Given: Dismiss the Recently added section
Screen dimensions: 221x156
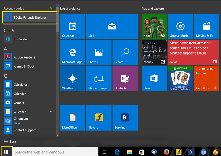Looking at the screenshot, I should point(51,9).
